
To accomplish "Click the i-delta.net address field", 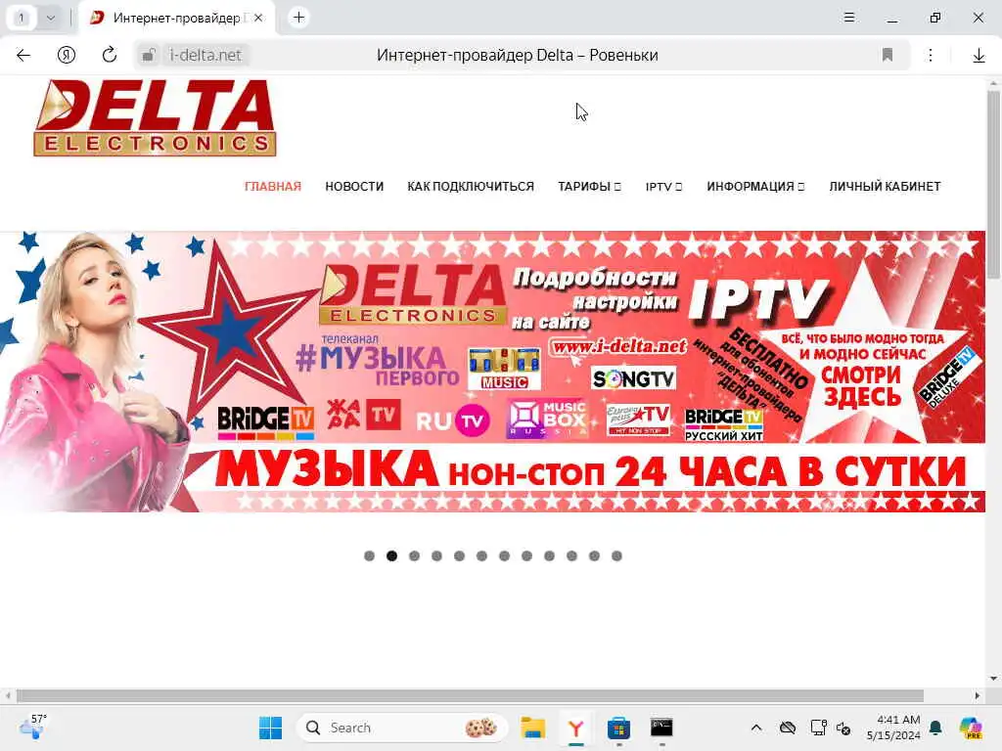I will 205,56.
